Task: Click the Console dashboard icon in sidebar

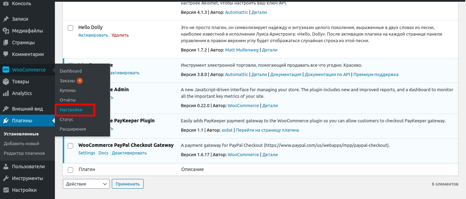Action: [x=6, y=4]
